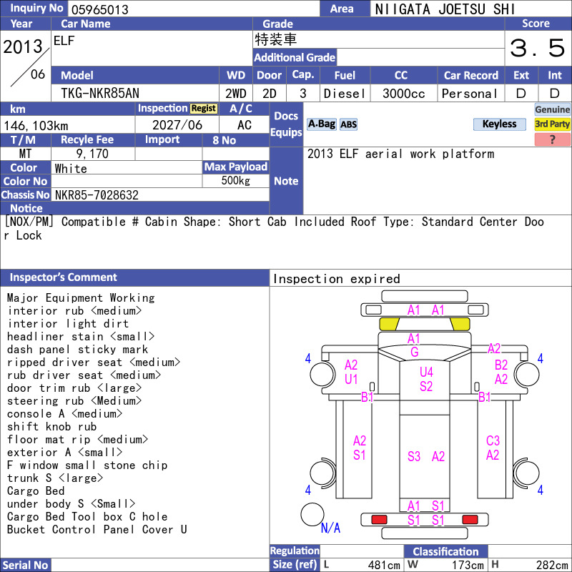
Task: Click the 'ripped driver seat <medium>' comment
Action: [94, 363]
